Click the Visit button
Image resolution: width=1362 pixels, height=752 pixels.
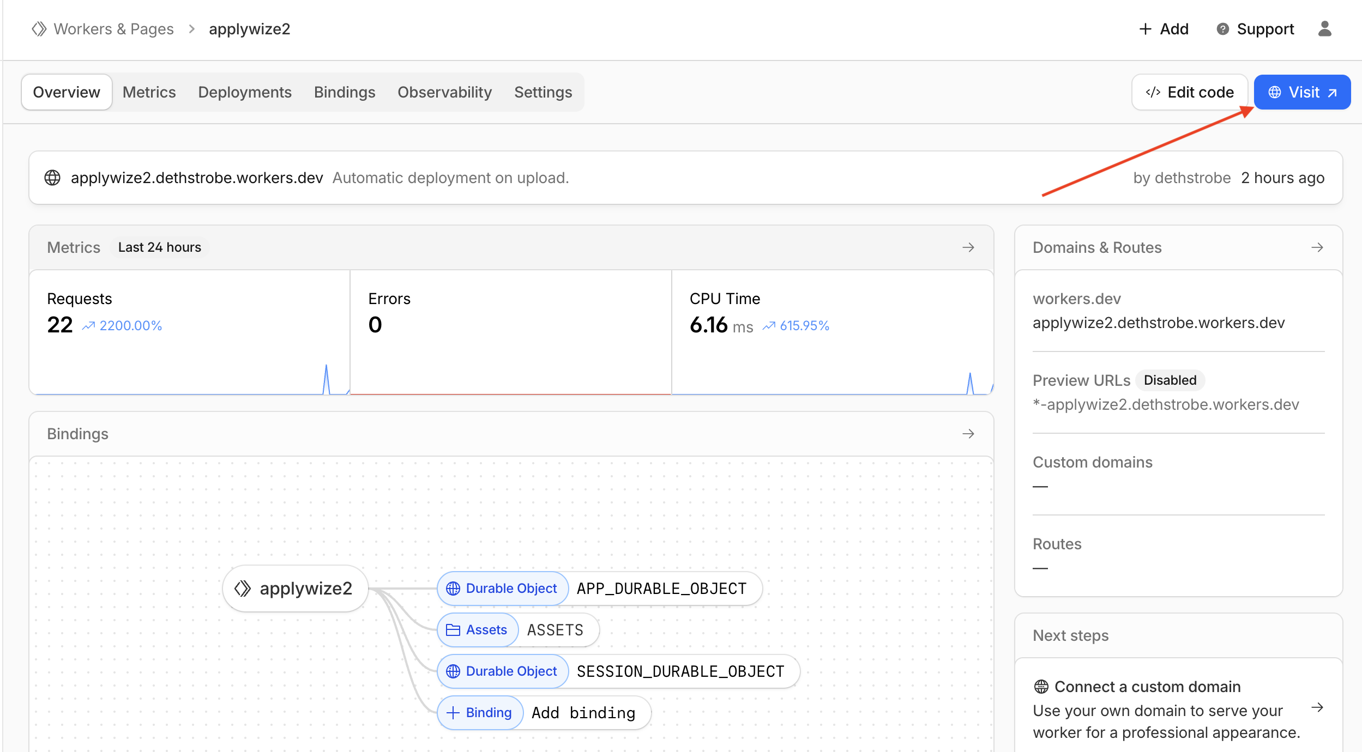[1302, 92]
